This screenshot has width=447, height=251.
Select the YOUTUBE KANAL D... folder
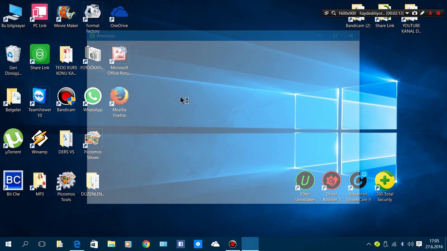click(411, 18)
